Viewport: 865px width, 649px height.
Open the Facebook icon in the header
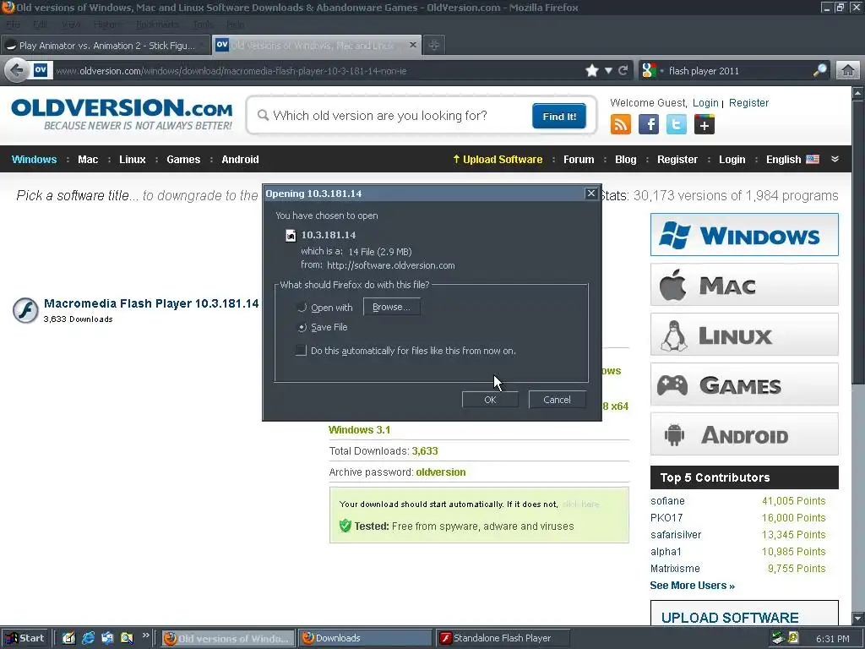(649, 125)
